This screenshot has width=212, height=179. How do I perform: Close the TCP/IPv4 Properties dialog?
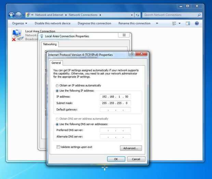142,54
